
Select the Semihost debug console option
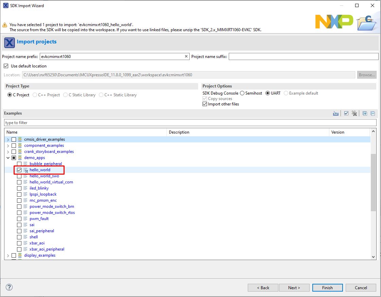point(242,93)
